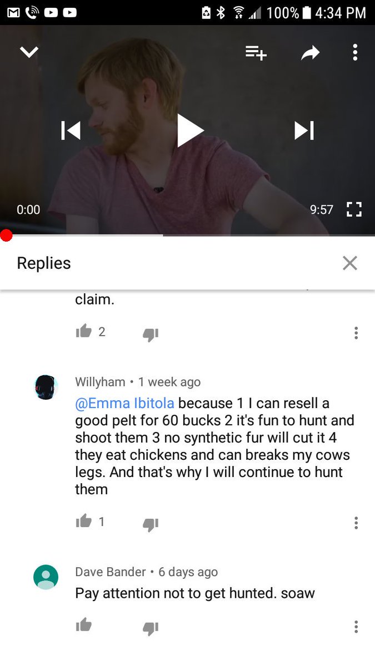Open Willyham's profile avatar
The image size is (375, 668).
coord(46,387)
